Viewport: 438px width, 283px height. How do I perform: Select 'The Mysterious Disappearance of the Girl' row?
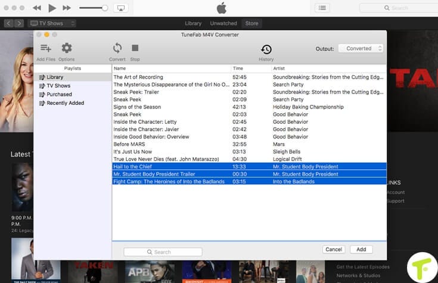tap(249, 85)
